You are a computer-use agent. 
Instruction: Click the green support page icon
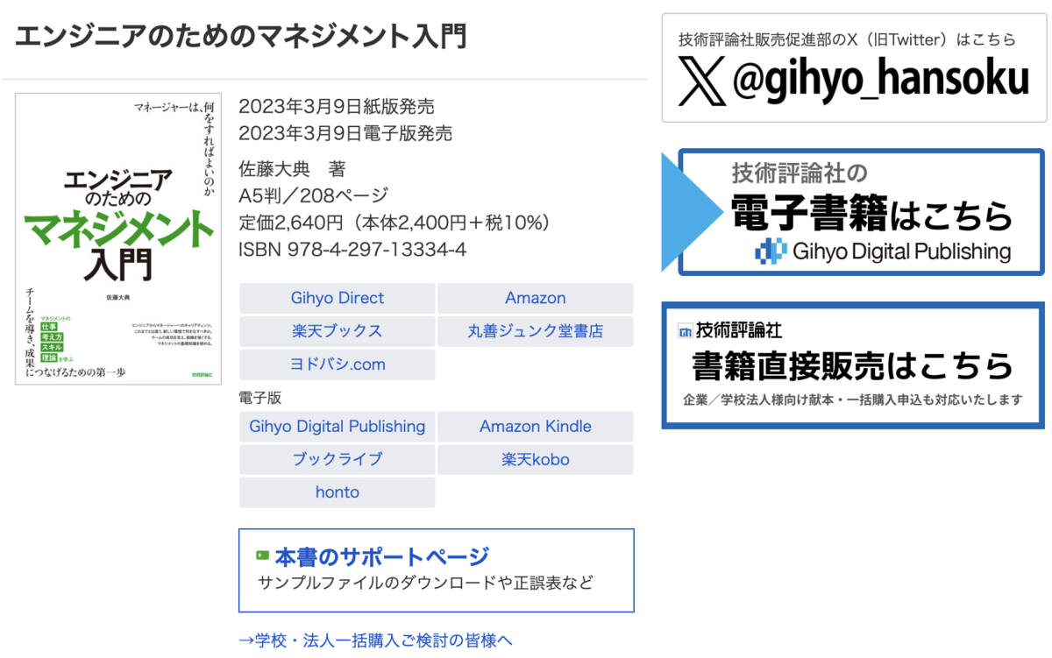point(262,555)
